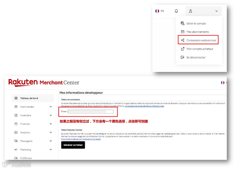Open the more information about token usage link
Screen dimensions: 236x169
point(81,139)
